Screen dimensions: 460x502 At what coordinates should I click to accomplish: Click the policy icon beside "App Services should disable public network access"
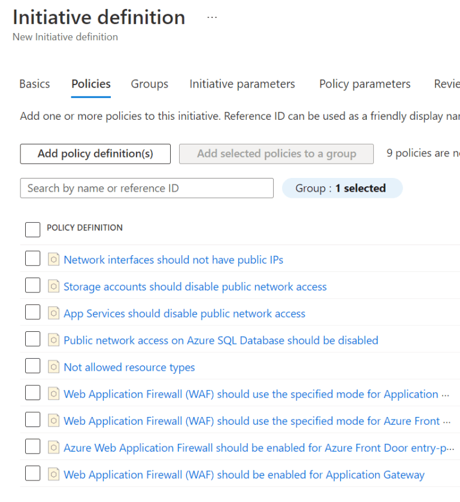coord(53,312)
